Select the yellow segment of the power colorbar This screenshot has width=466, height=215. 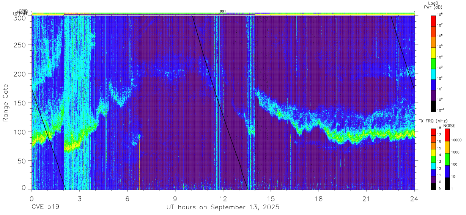pos(433,52)
